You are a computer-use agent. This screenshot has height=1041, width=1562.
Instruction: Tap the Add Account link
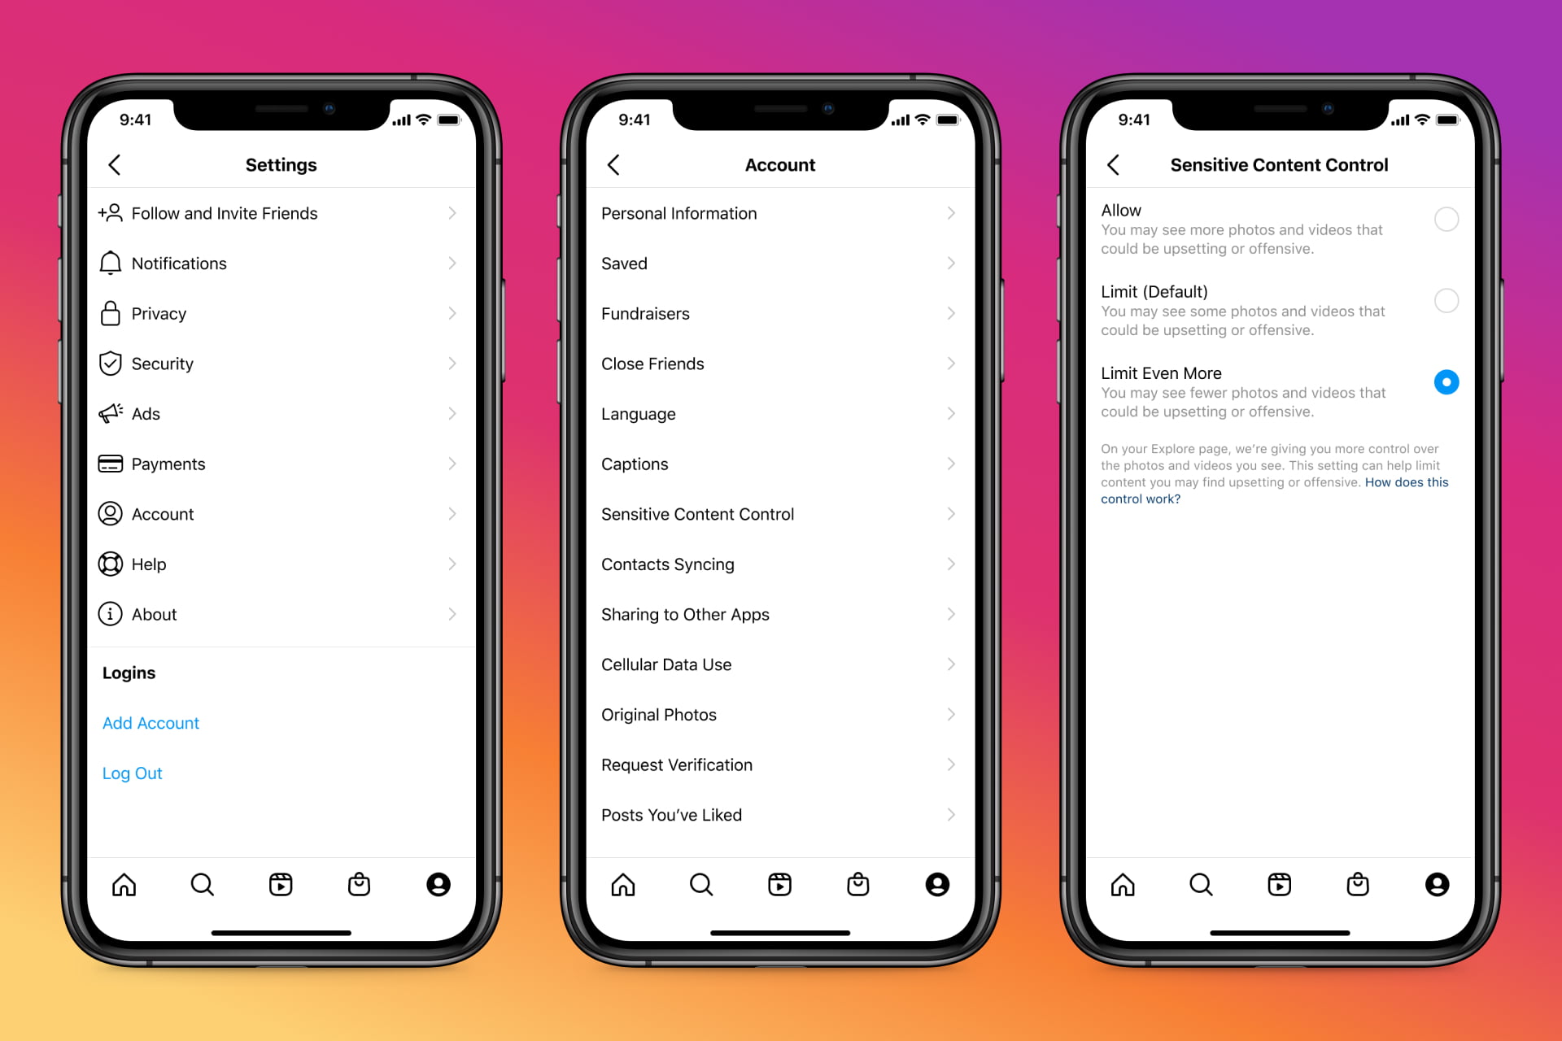pyautogui.click(x=151, y=721)
